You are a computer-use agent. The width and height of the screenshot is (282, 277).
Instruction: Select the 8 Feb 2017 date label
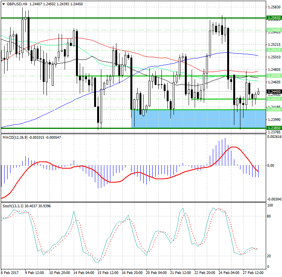[x=10, y=272]
